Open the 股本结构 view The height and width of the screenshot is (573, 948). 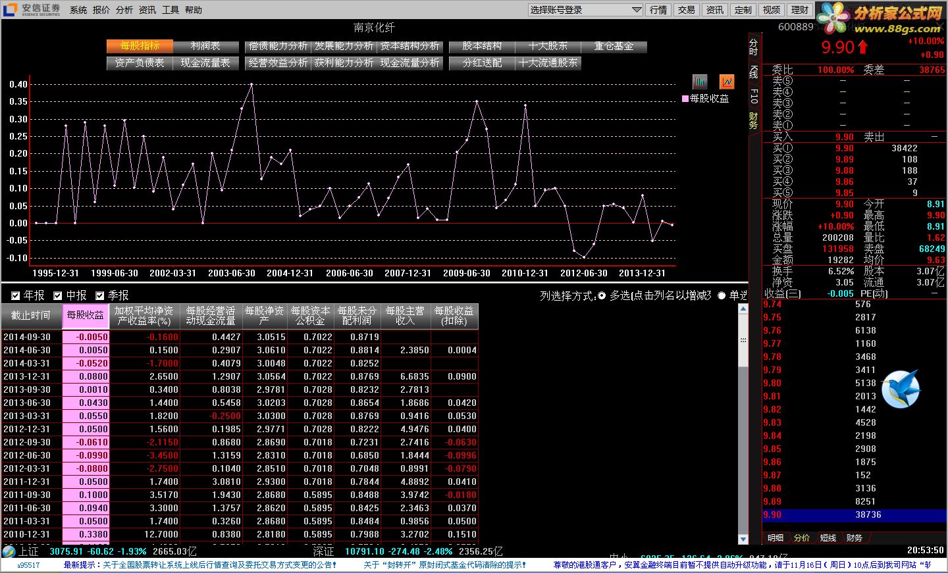point(482,46)
